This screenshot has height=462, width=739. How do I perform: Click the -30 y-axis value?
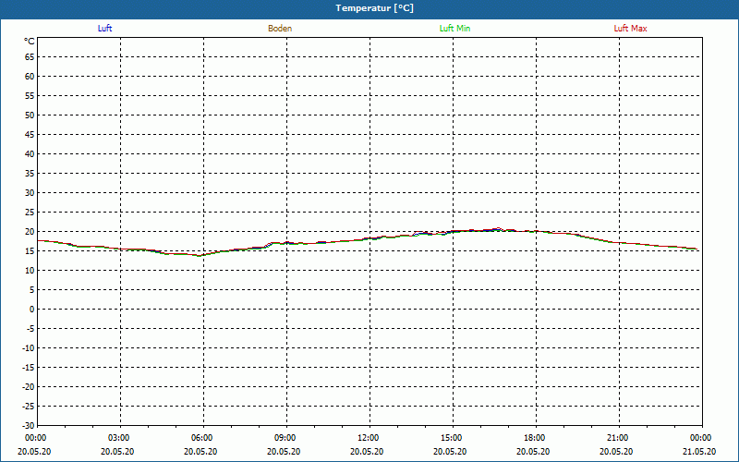pos(29,426)
